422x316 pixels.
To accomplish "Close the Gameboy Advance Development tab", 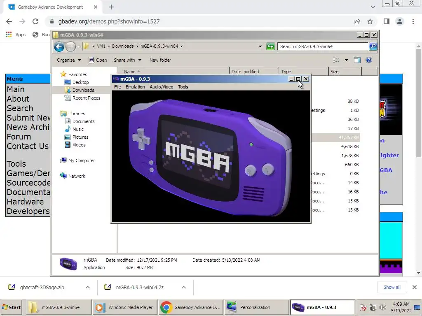I will pos(96,7).
